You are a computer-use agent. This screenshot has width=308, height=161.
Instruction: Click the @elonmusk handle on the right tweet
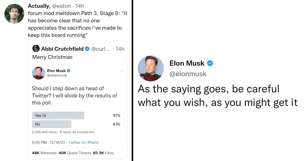point(188,74)
